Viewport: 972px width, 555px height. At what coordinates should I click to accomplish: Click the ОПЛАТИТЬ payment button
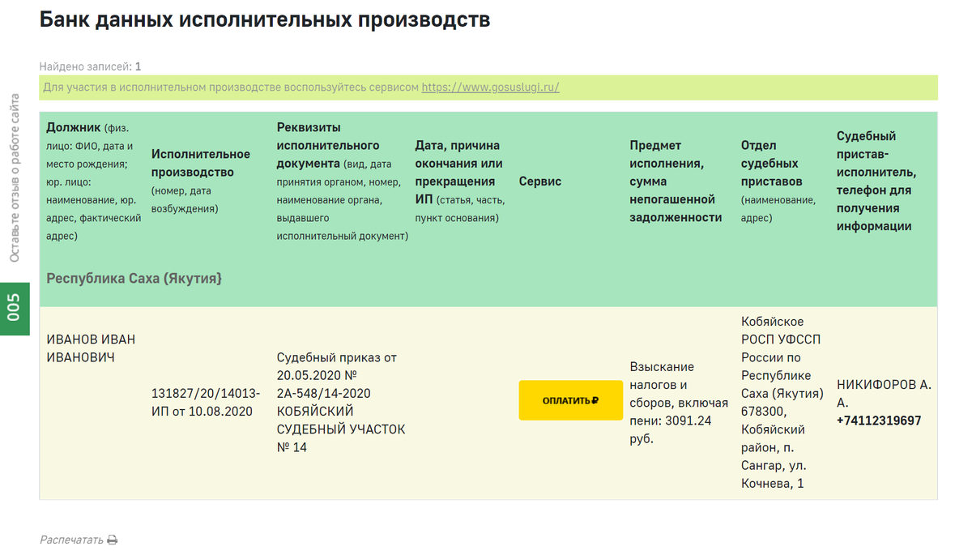click(570, 400)
